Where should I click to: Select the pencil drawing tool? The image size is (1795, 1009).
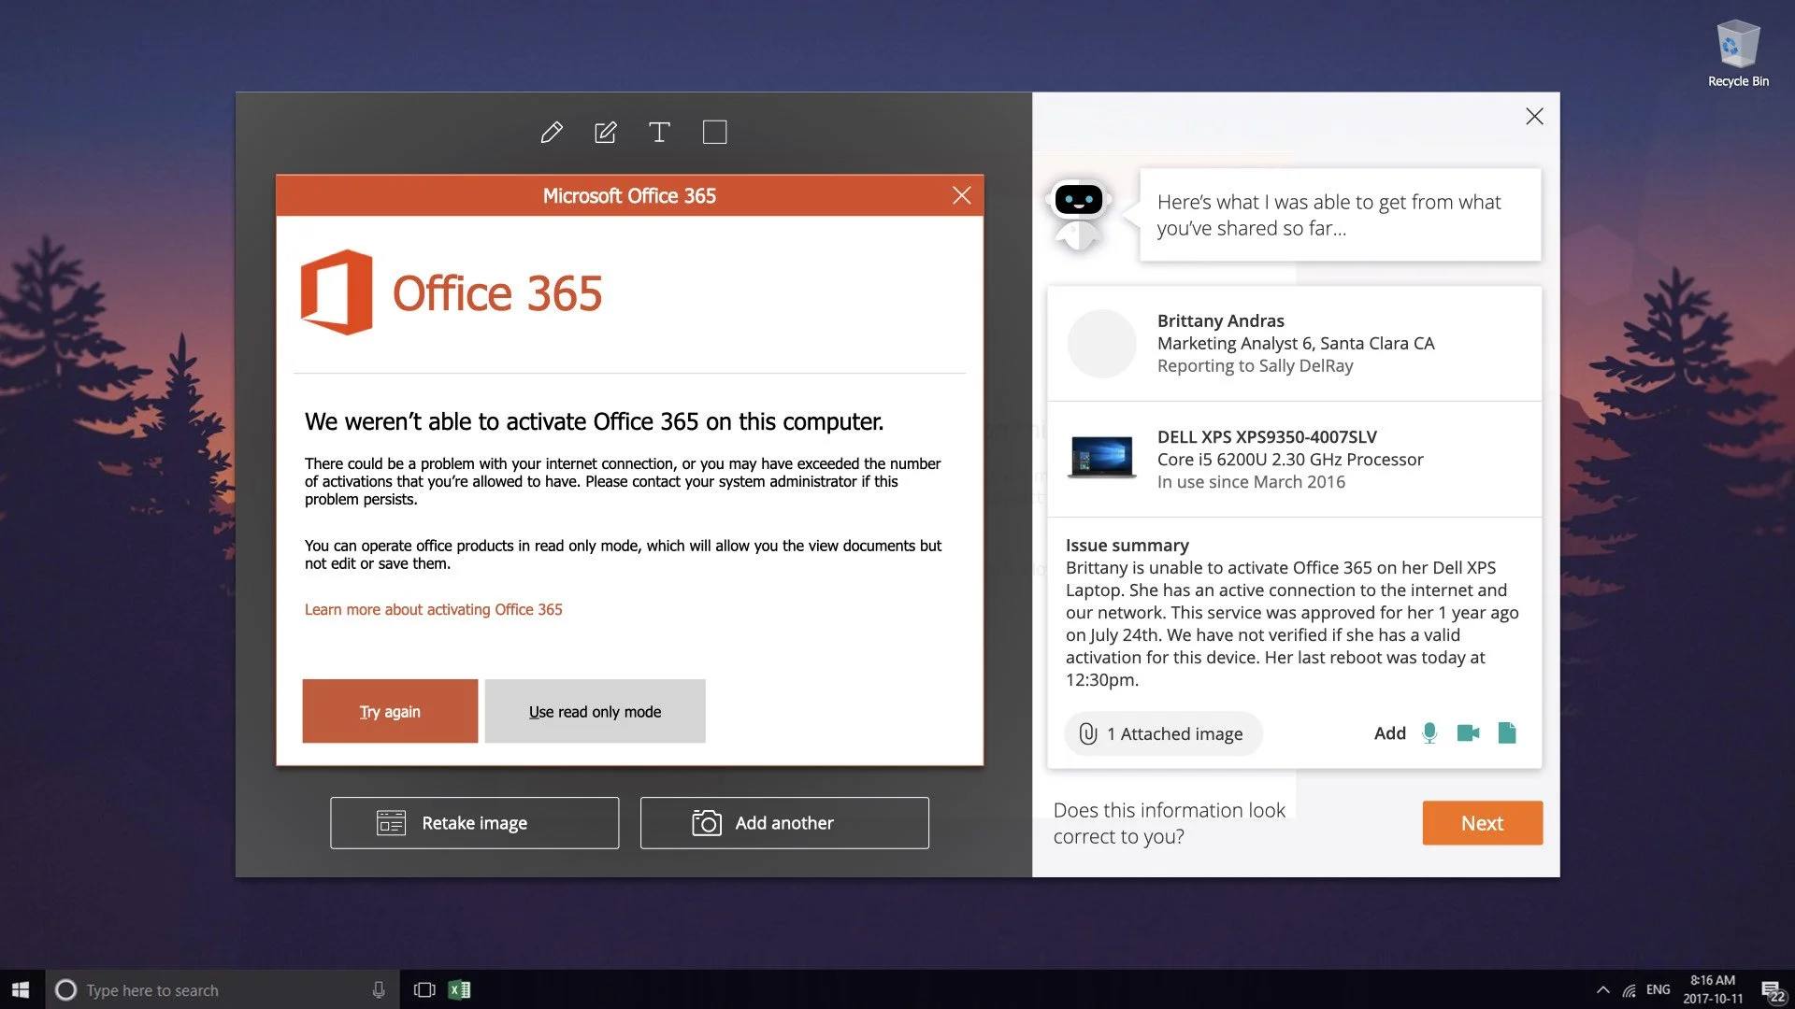tap(552, 133)
